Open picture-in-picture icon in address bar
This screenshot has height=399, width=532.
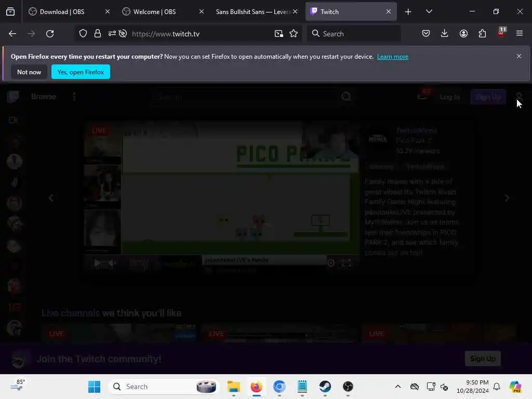click(x=279, y=34)
